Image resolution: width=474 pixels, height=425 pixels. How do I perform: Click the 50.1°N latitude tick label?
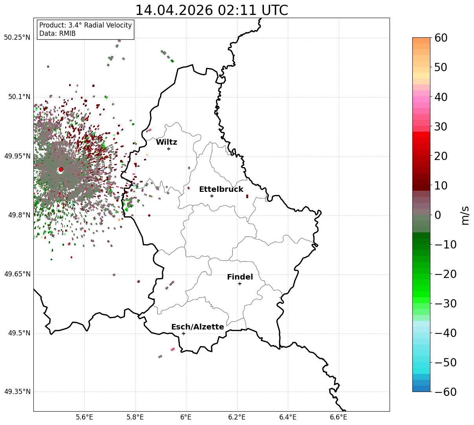pos(17,97)
